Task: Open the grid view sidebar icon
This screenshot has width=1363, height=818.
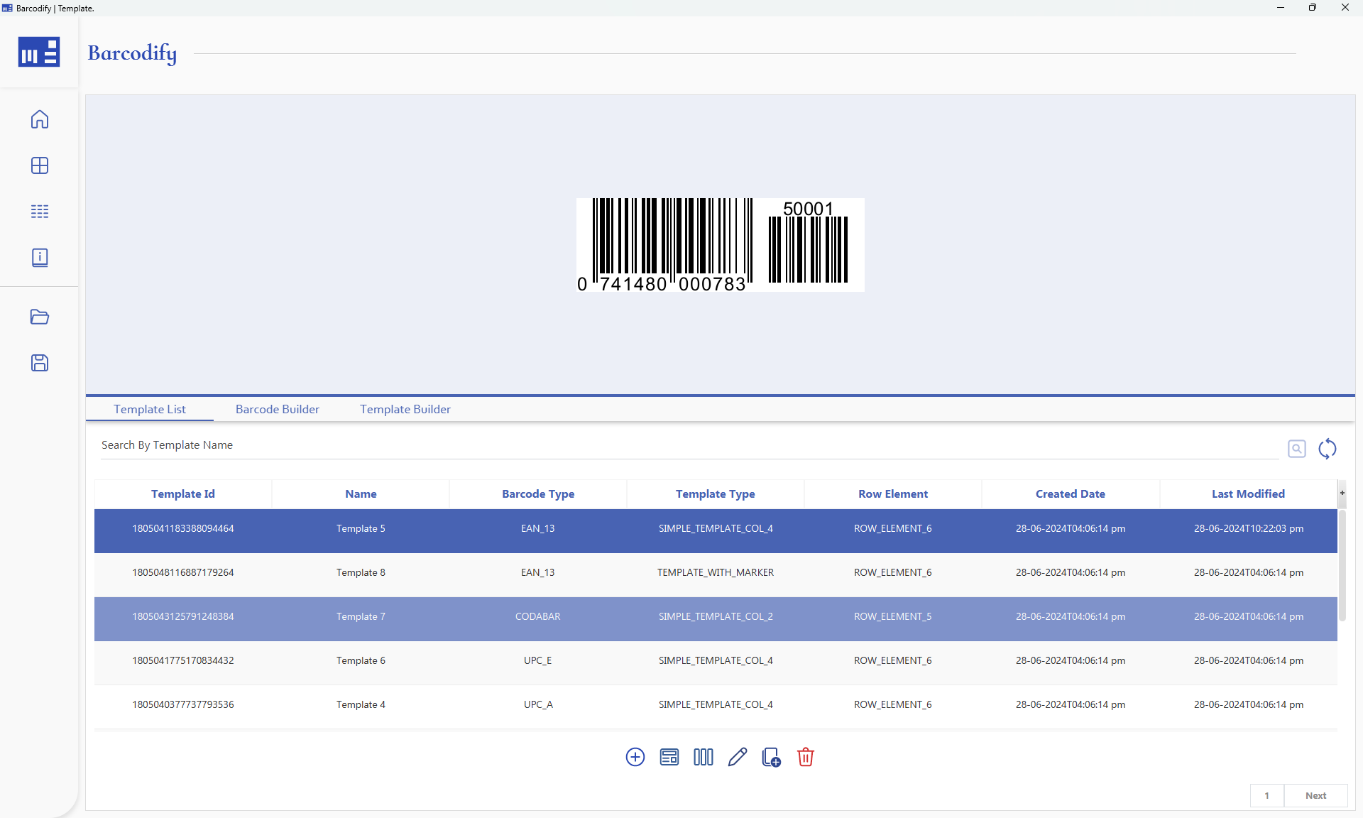Action: pyautogui.click(x=40, y=165)
